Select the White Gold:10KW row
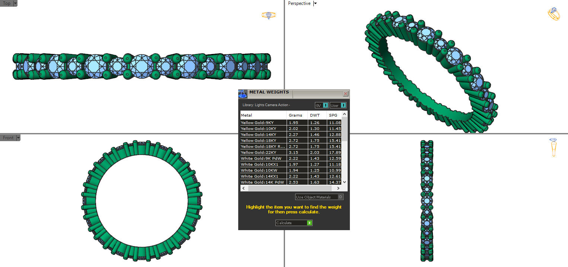 pyautogui.click(x=291, y=170)
